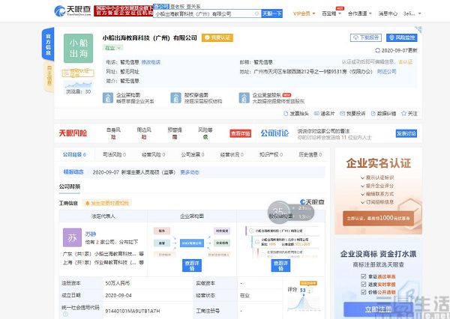Click the red 查看详情 risk button
450x319 pixels.
[x=241, y=133]
